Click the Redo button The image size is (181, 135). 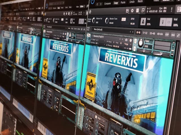(140, 1)
